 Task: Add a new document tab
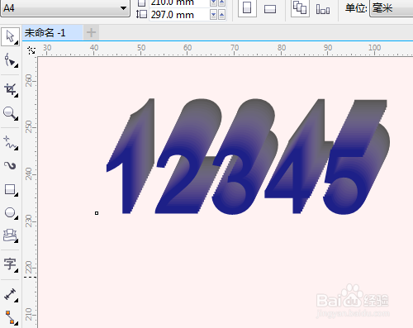91,32
